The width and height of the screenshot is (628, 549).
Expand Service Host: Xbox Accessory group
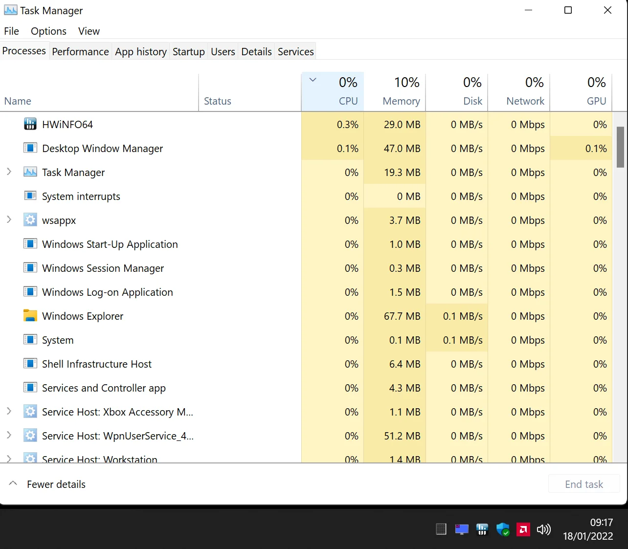[9, 411]
